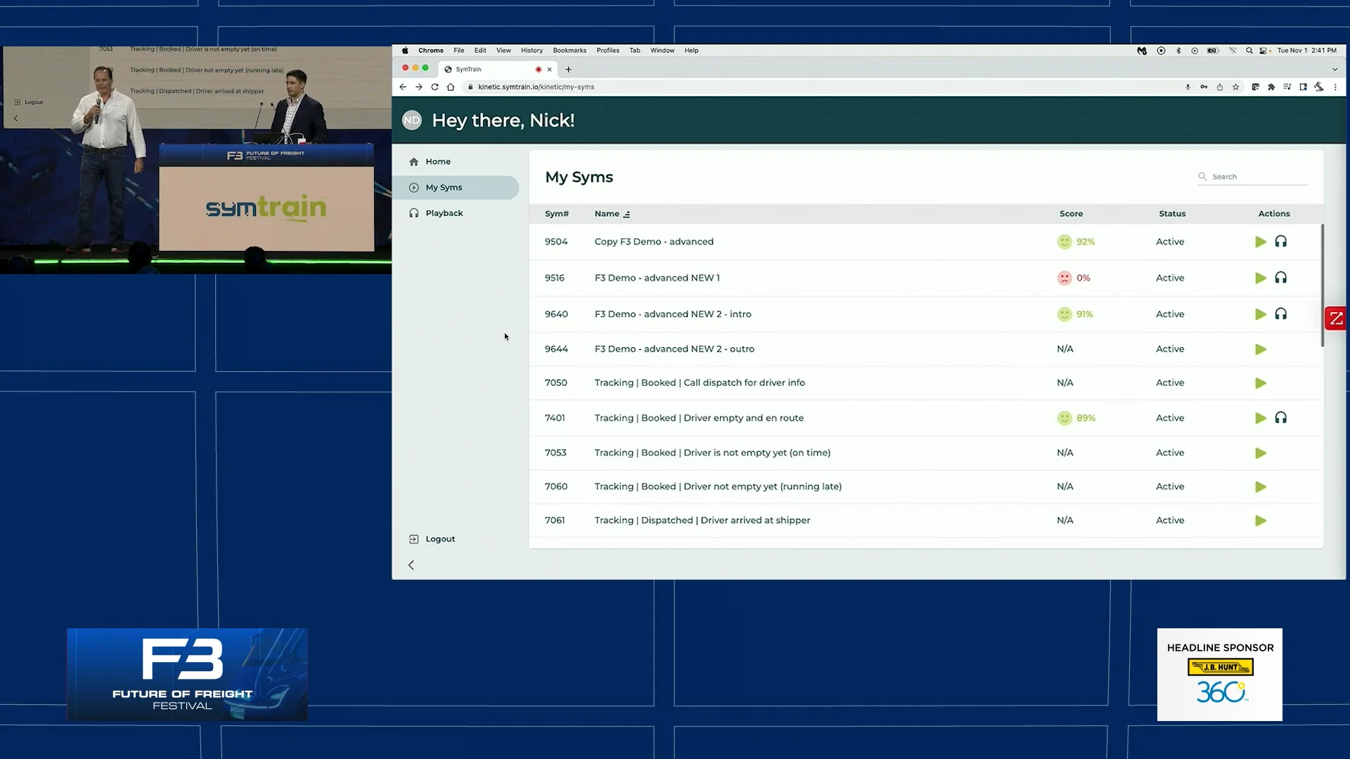This screenshot has width=1350, height=759.
Task: Open the Profiles menu
Action: point(607,51)
